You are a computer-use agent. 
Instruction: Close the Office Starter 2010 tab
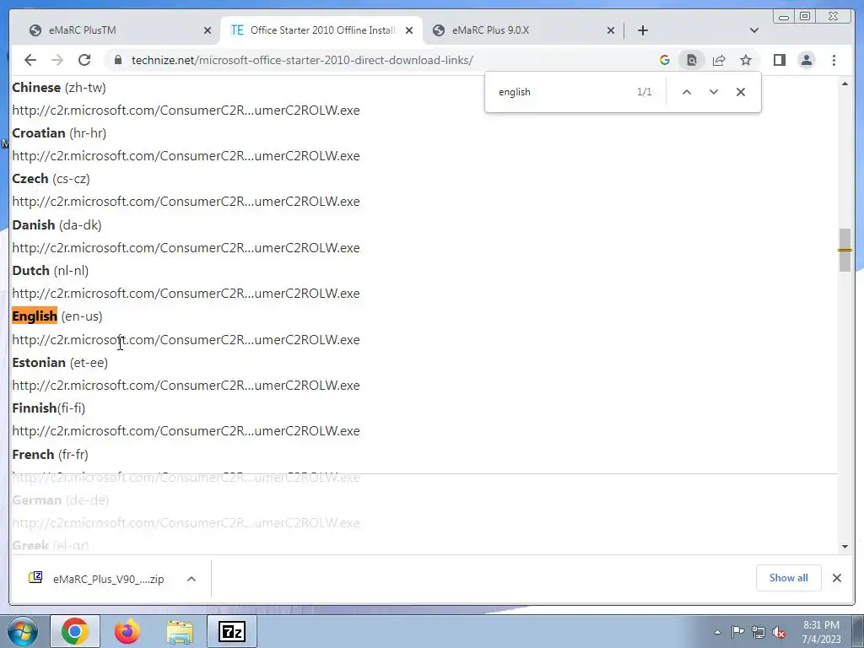point(409,30)
